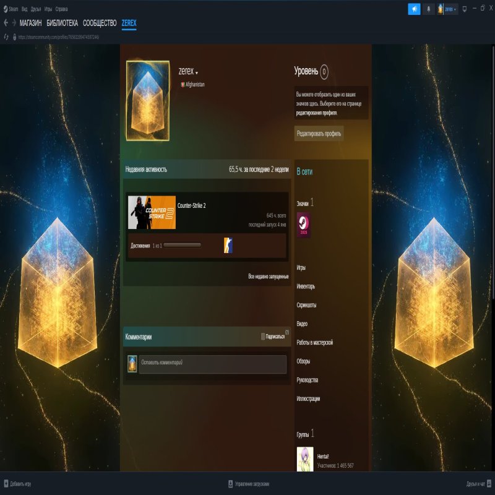495x495 pixels.
Task: Expand the zerex profile name dropdown
Action: [196, 71]
